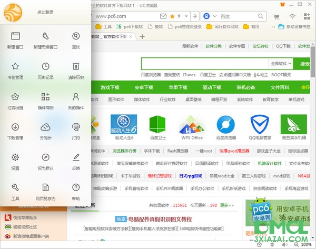Click the mail icon in address bar
The height and width of the screenshot is (249, 316).
pos(163,16)
